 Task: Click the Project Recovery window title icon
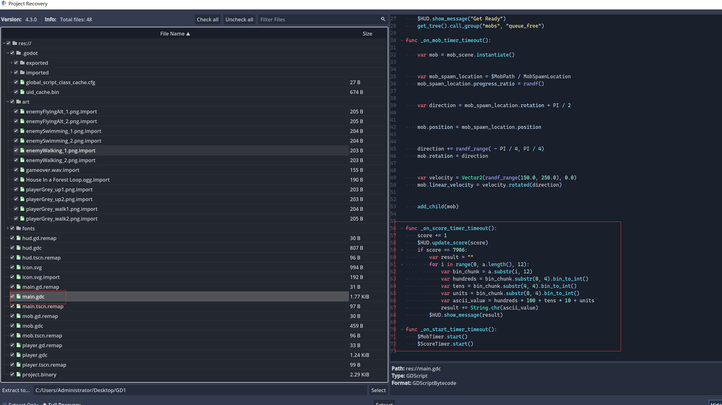[4, 3]
